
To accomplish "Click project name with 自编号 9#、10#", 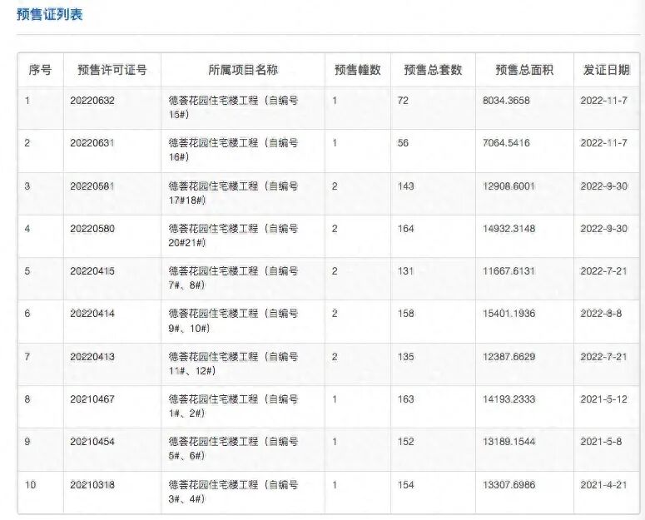I will (x=233, y=320).
